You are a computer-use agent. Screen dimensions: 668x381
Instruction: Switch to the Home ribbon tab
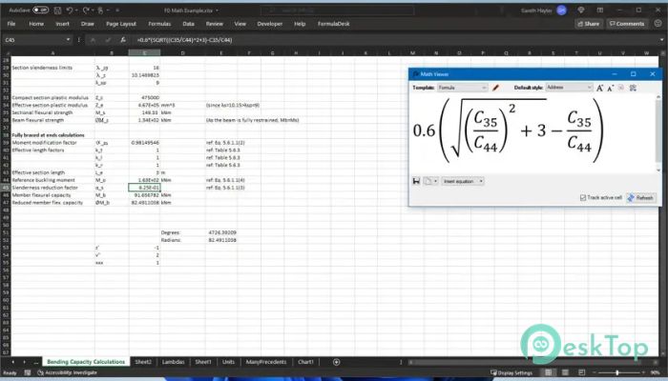coord(36,24)
